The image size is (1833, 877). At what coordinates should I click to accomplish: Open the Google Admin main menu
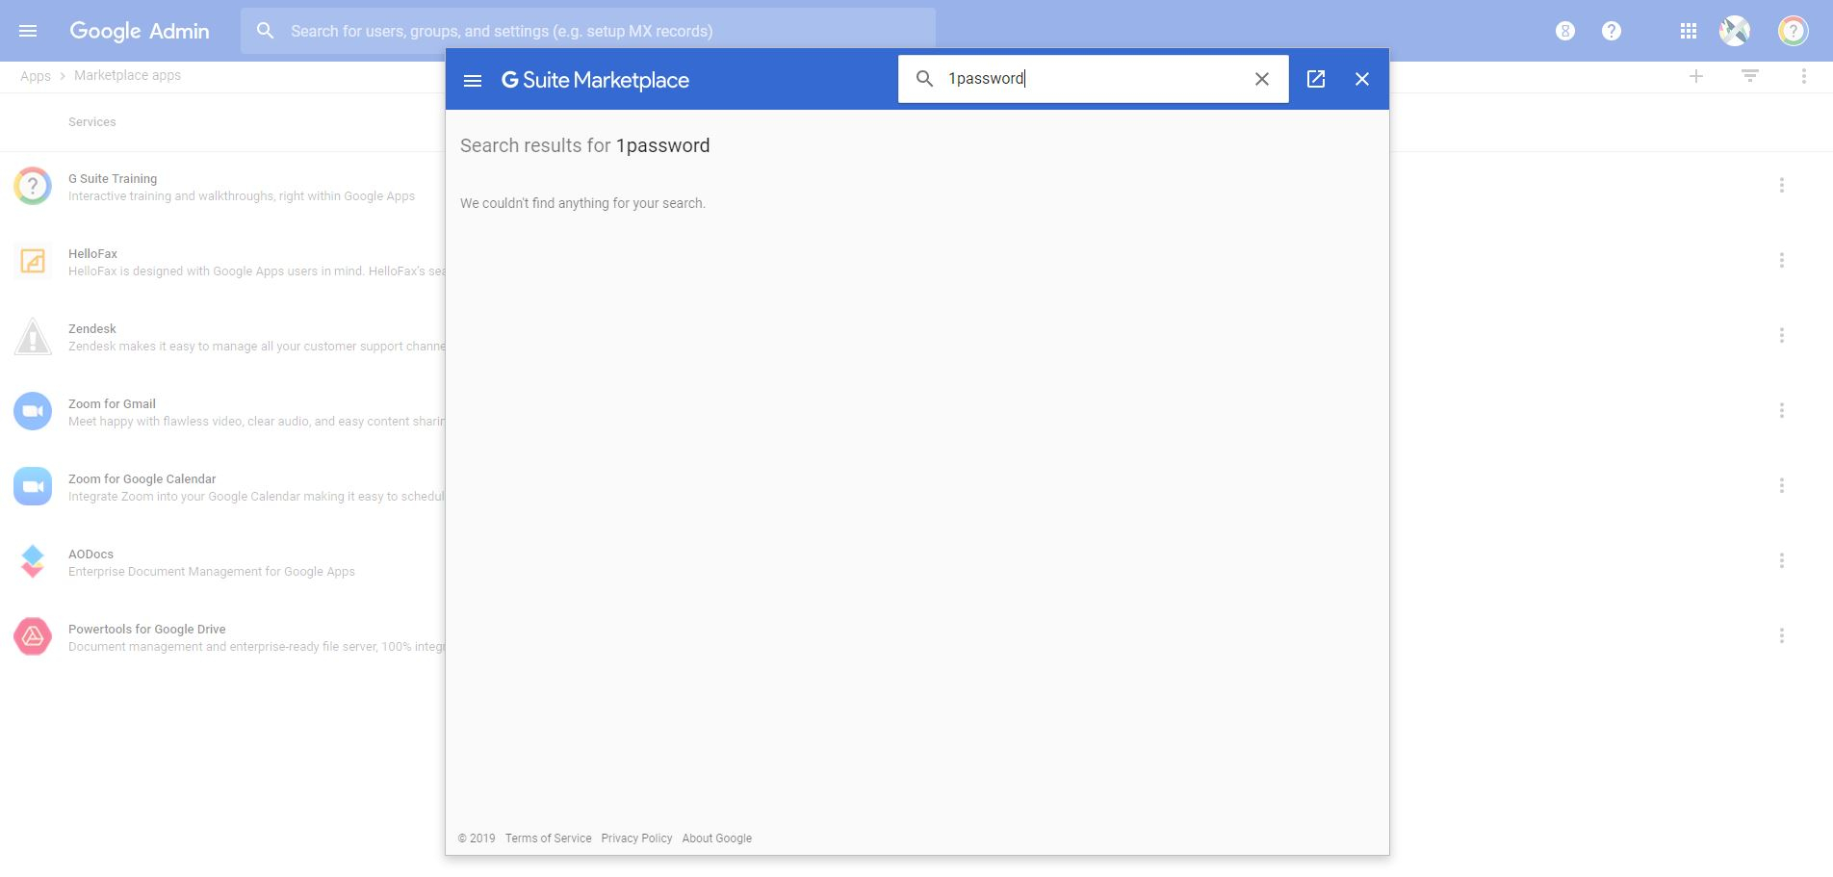coord(28,31)
